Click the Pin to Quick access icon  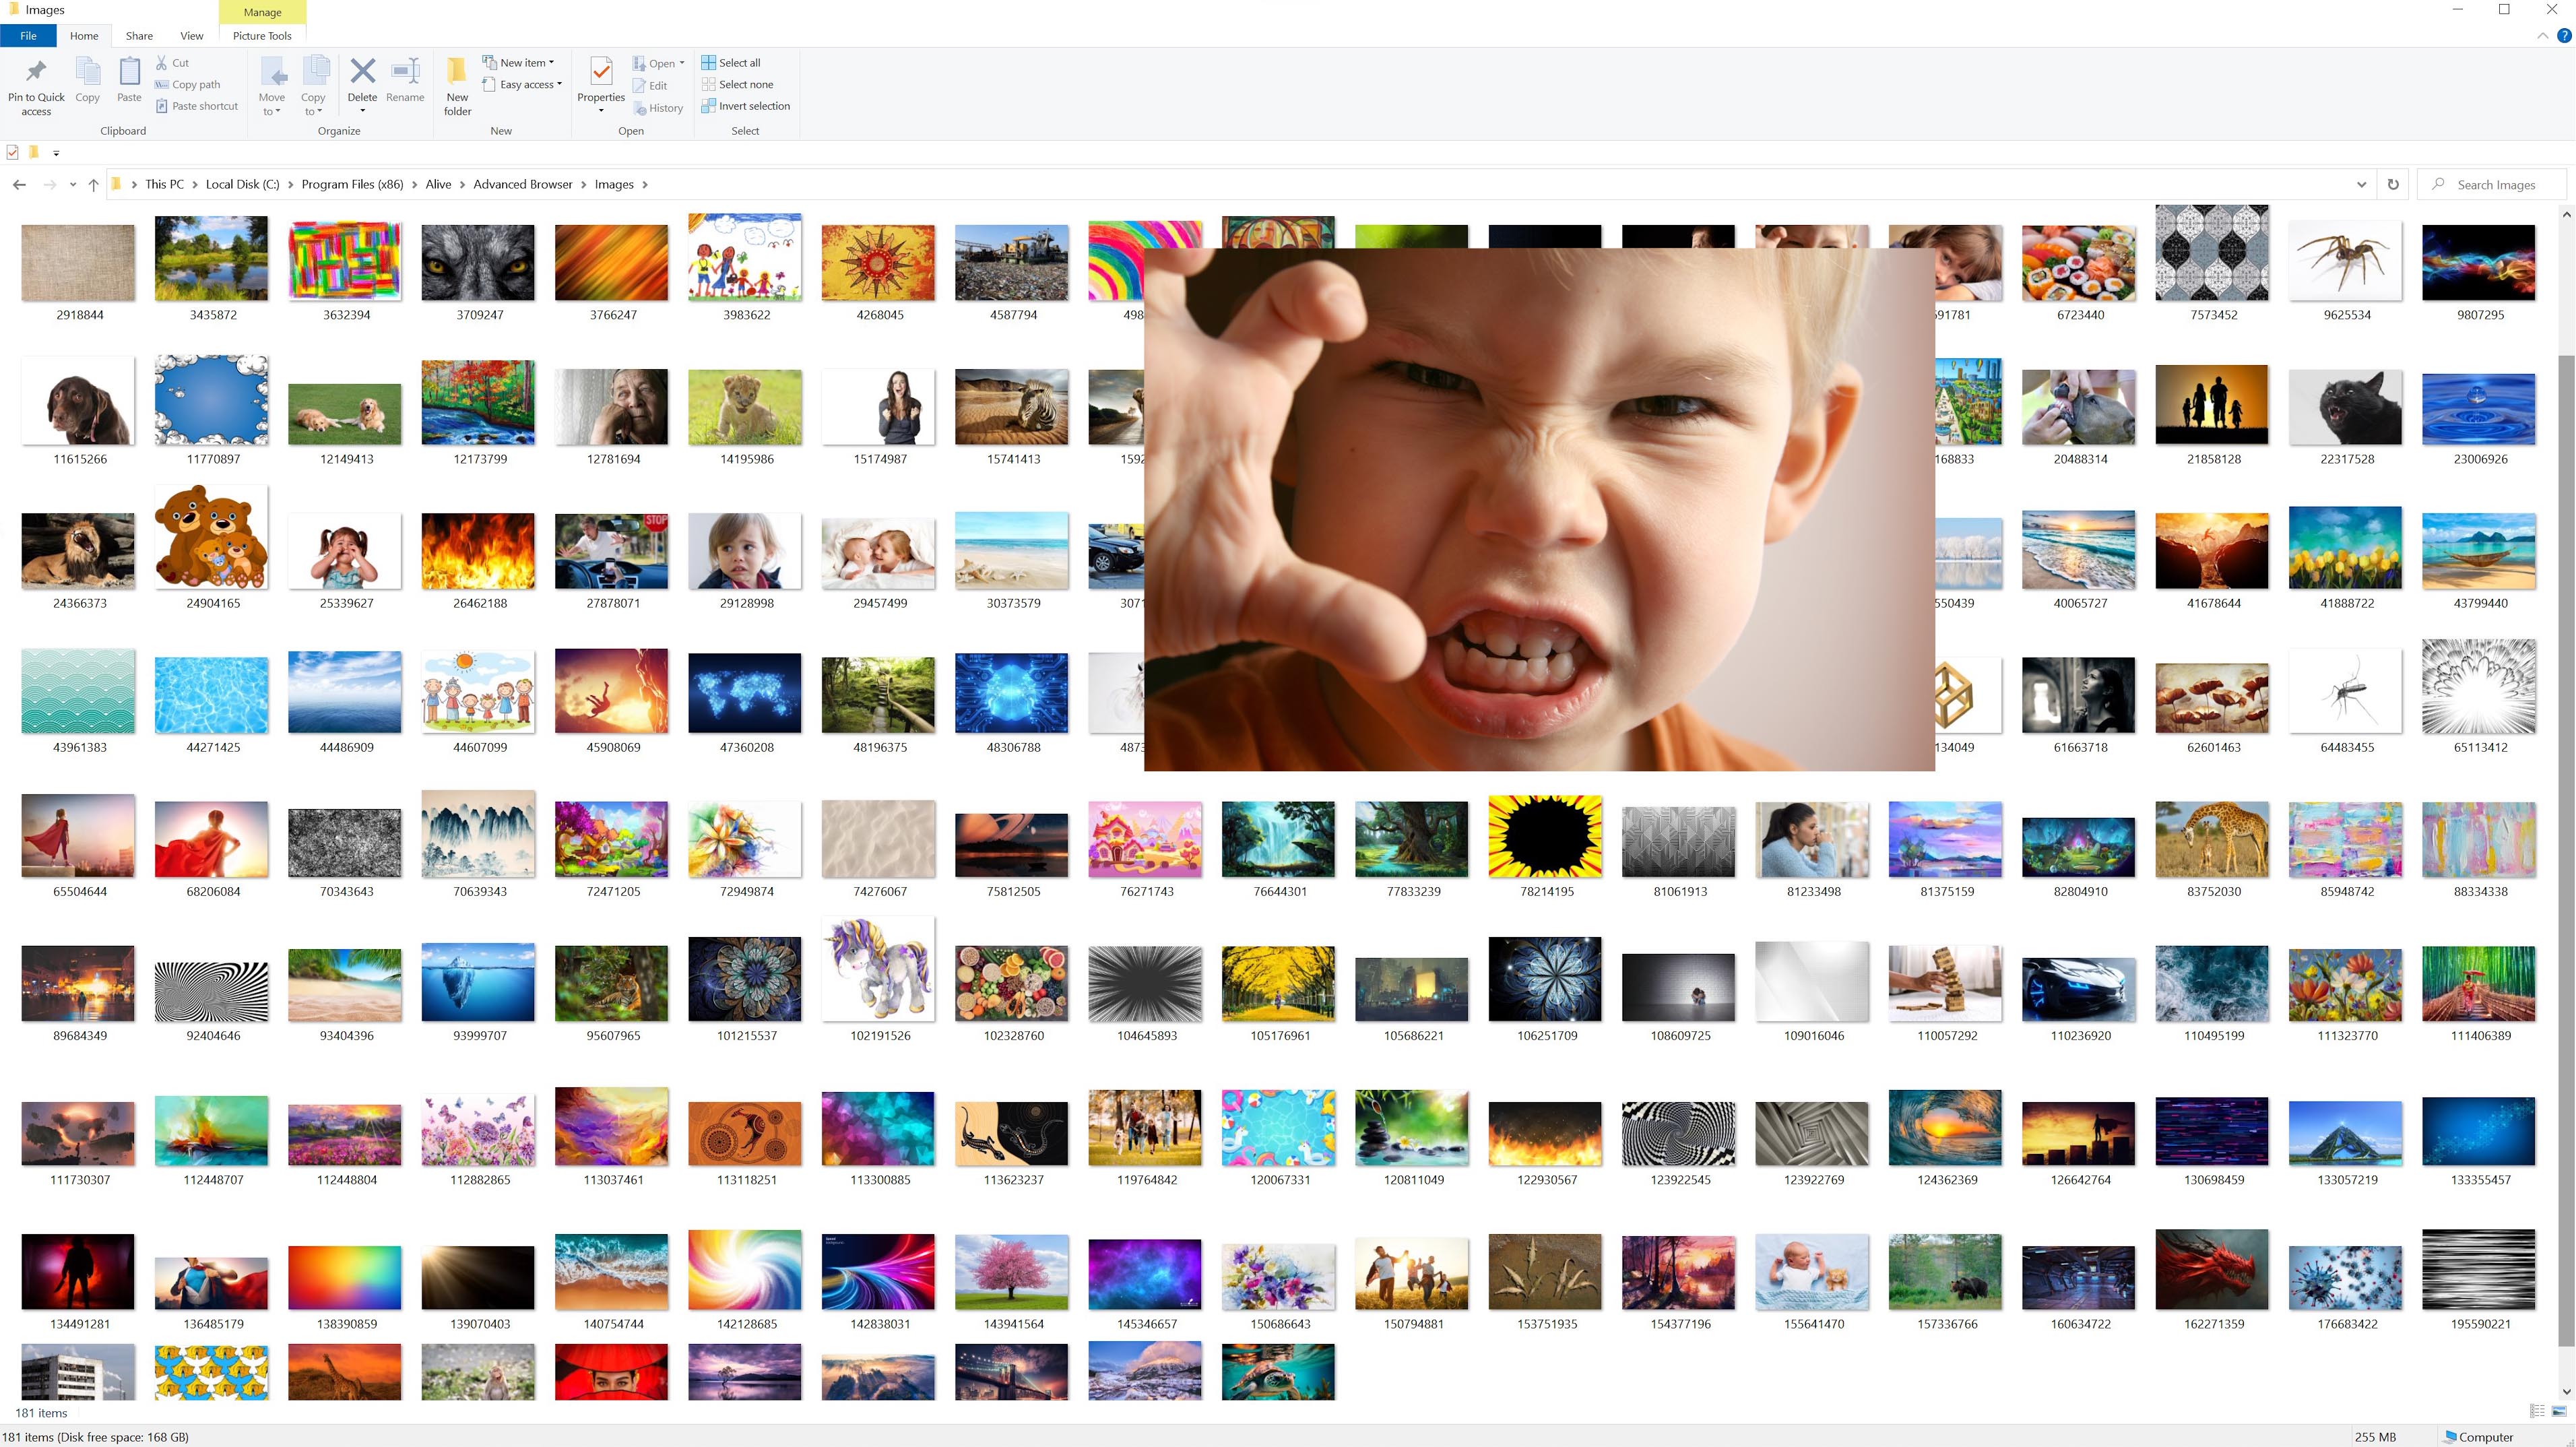tap(36, 72)
